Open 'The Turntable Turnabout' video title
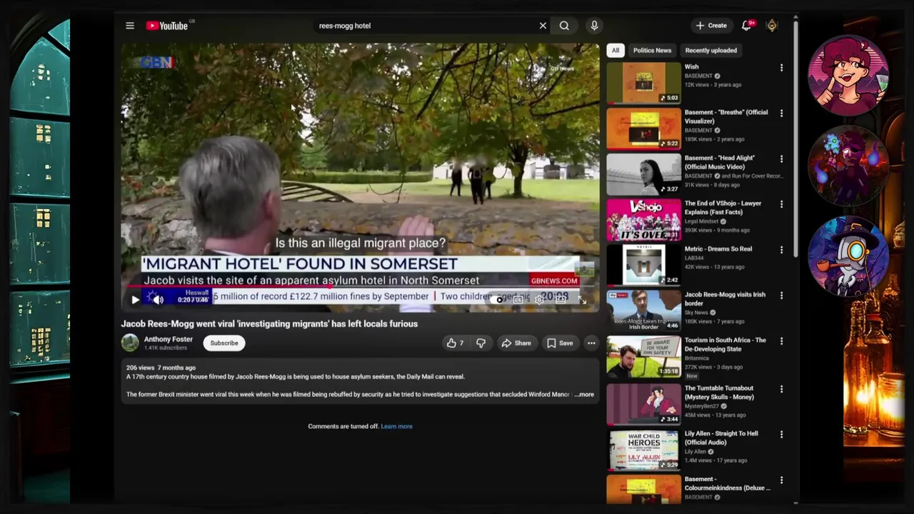Image resolution: width=914 pixels, height=514 pixels. click(719, 392)
